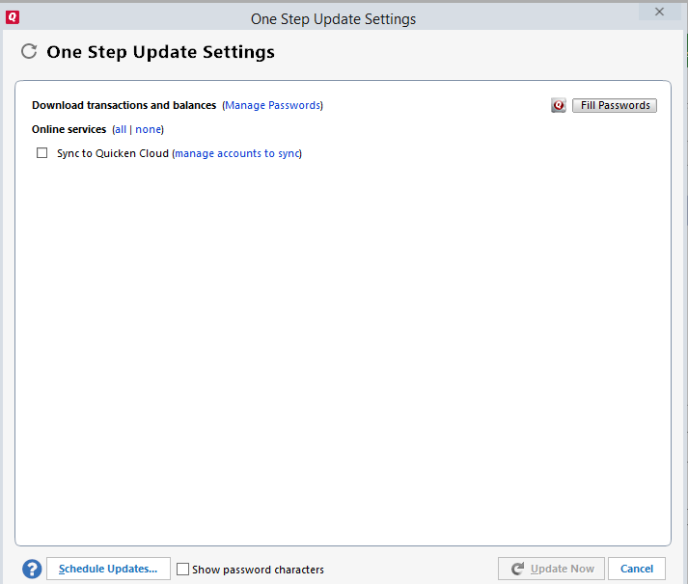Open the Schedule Updates dialog
Viewport: 688px width, 584px height.
coord(108,569)
